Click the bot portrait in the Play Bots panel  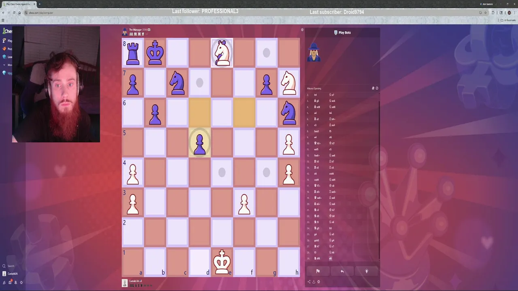click(314, 53)
